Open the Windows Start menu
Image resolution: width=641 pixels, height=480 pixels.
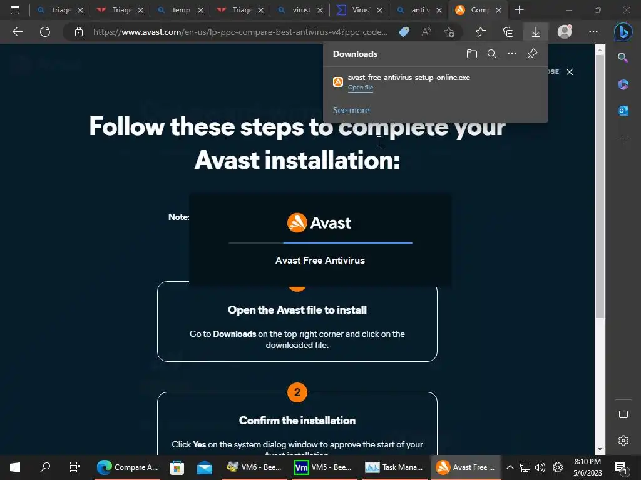(x=15, y=467)
